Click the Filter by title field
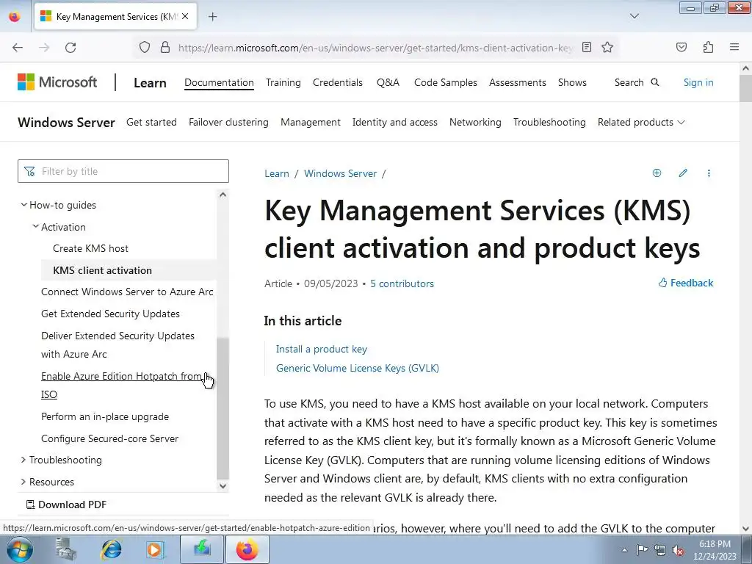Screen dimensions: 752x564 [123, 171]
